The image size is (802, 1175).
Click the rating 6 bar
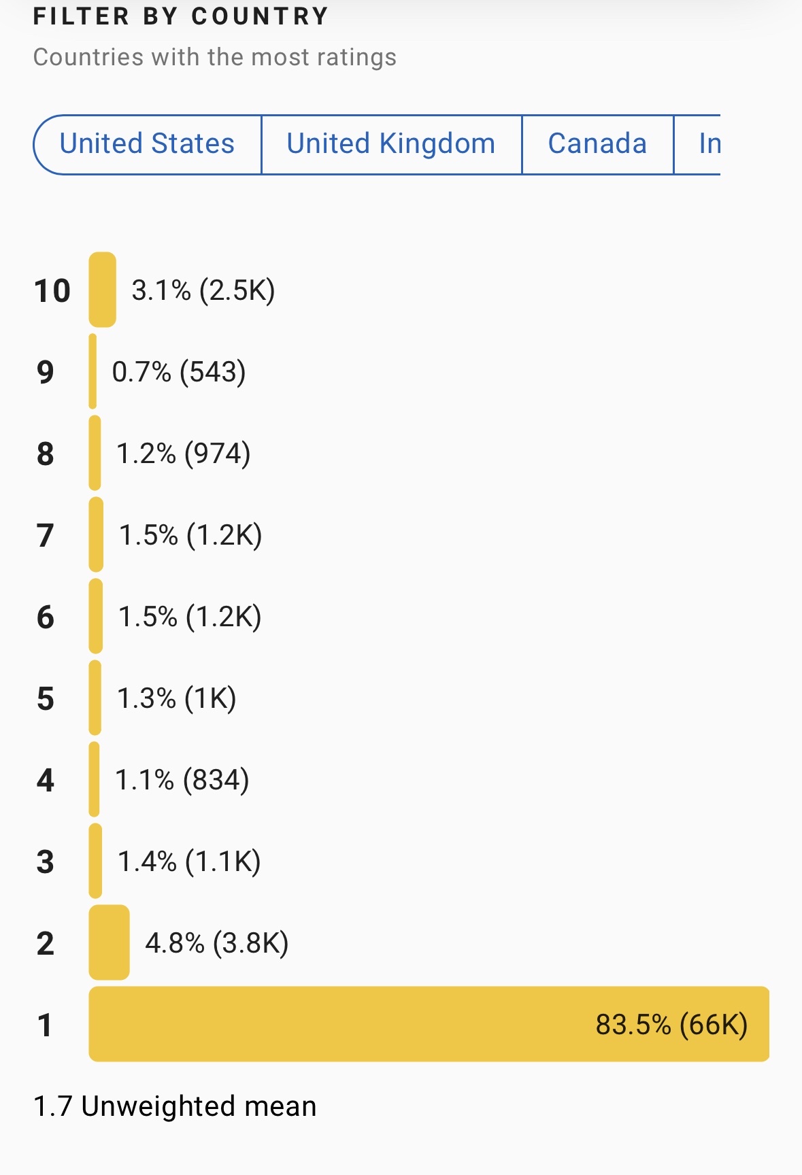pyautogui.click(x=96, y=616)
